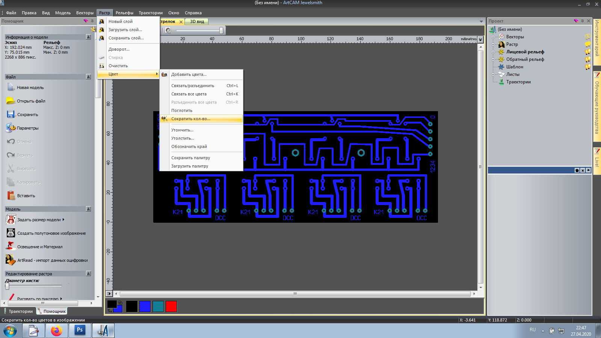Switch to the 3D view tab

(197, 21)
